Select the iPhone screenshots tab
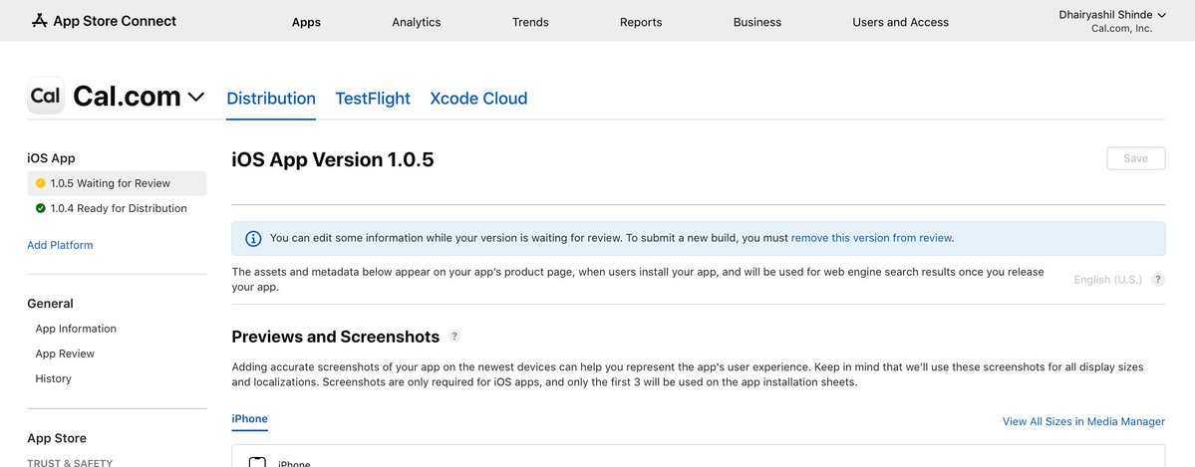 pyautogui.click(x=250, y=419)
